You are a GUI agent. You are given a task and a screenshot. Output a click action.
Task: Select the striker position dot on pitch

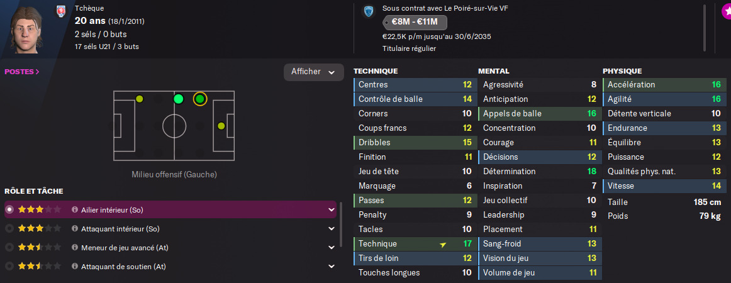221,126
